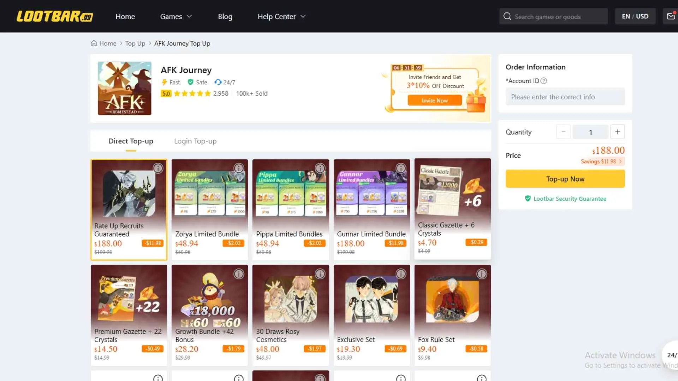Open the mail inbox icon

tap(671, 16)
